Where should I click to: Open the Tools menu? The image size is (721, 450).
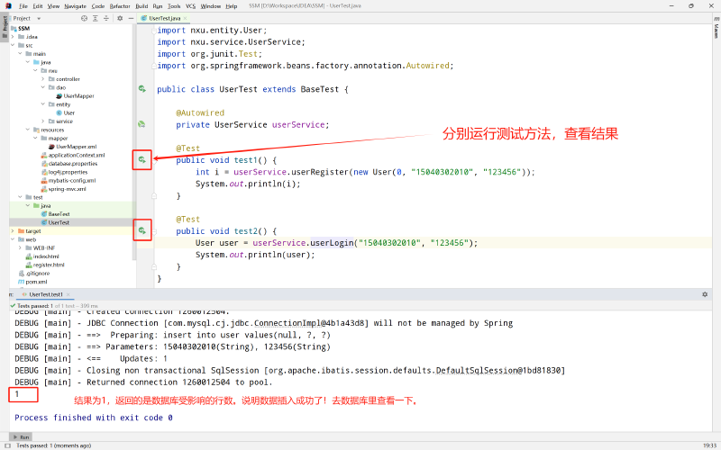tap(174, 6)
